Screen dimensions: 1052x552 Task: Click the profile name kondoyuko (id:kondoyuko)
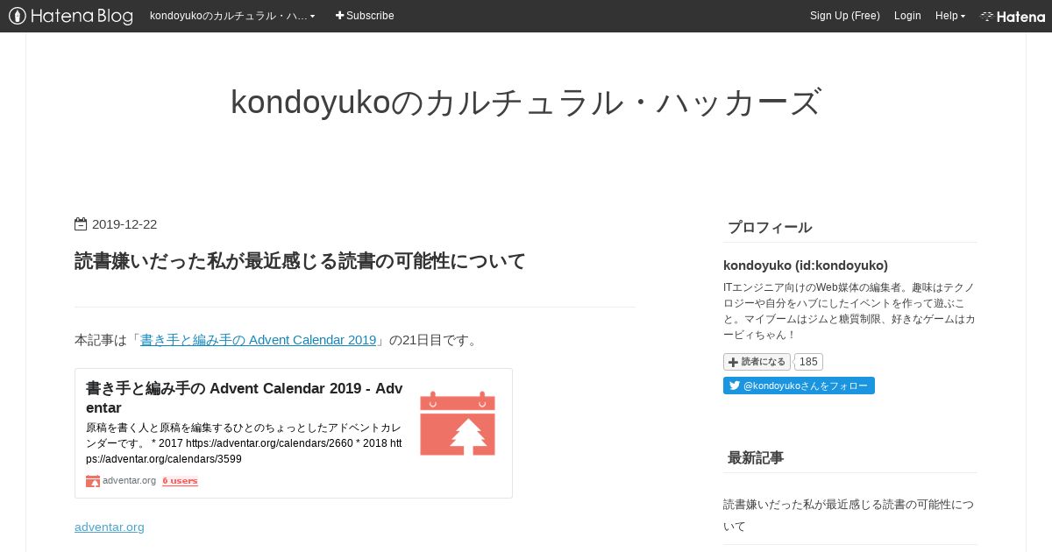[806, 265]
